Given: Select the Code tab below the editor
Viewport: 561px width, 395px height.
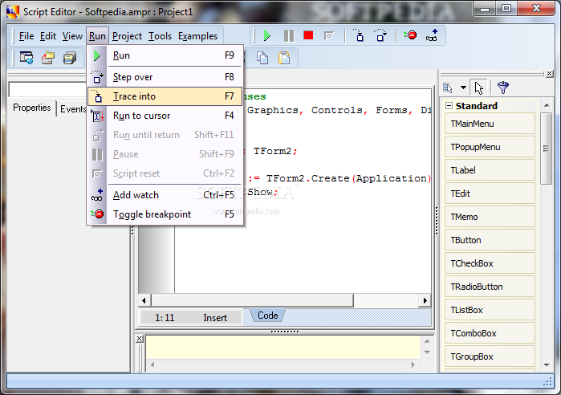Looking at the screenshot, I should (x=267, y=316).
